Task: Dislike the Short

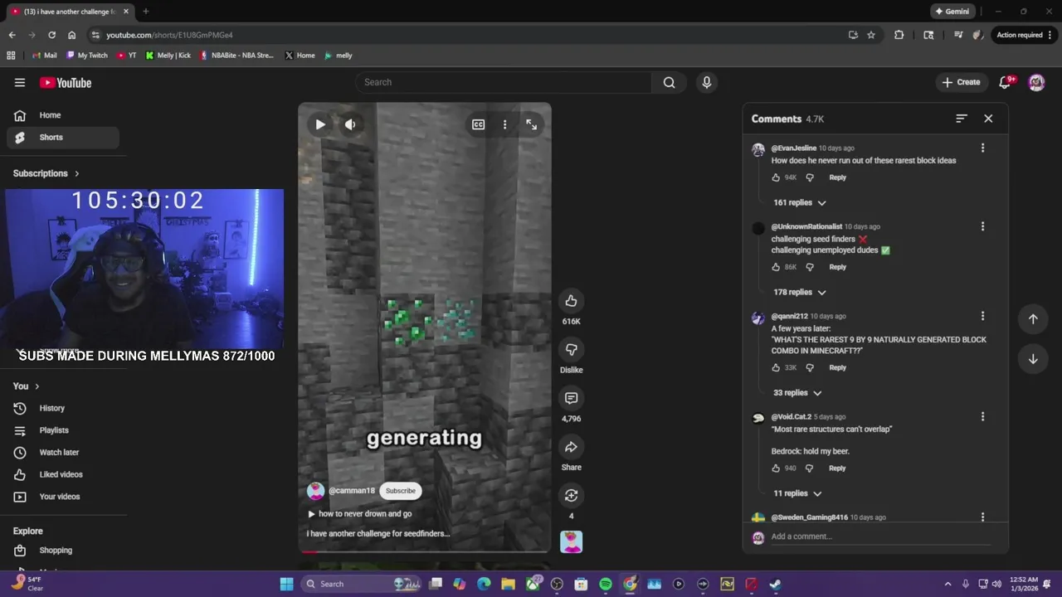Action: tap(571, 350)
